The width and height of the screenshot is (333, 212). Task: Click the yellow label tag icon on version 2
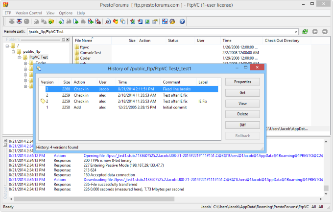click(x=43, y=101)
